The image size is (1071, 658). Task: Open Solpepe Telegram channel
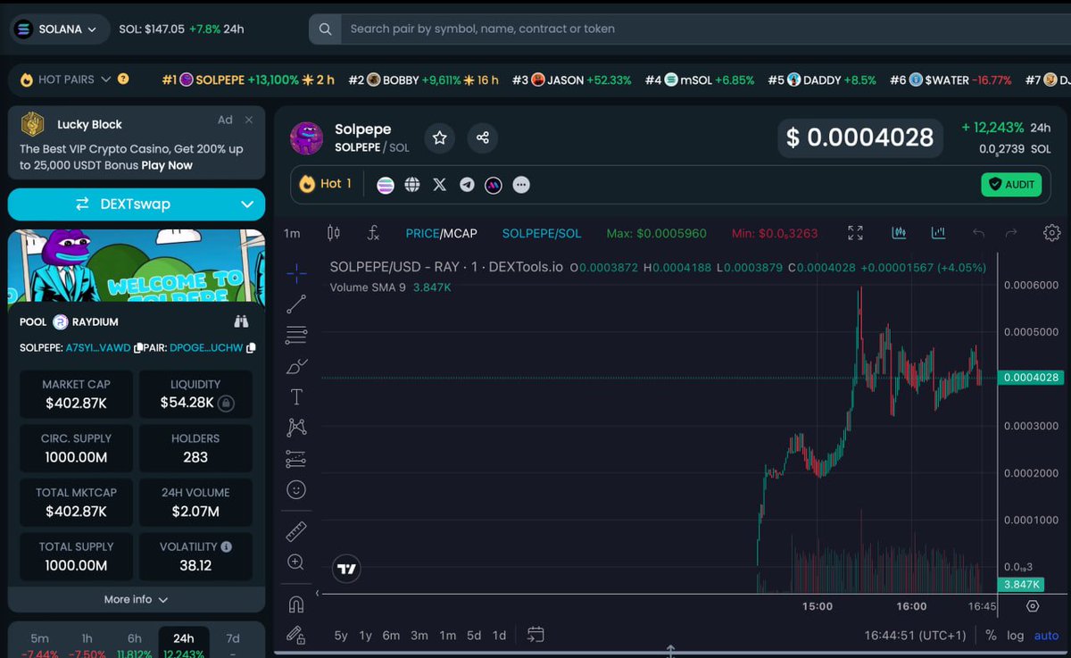467,185
